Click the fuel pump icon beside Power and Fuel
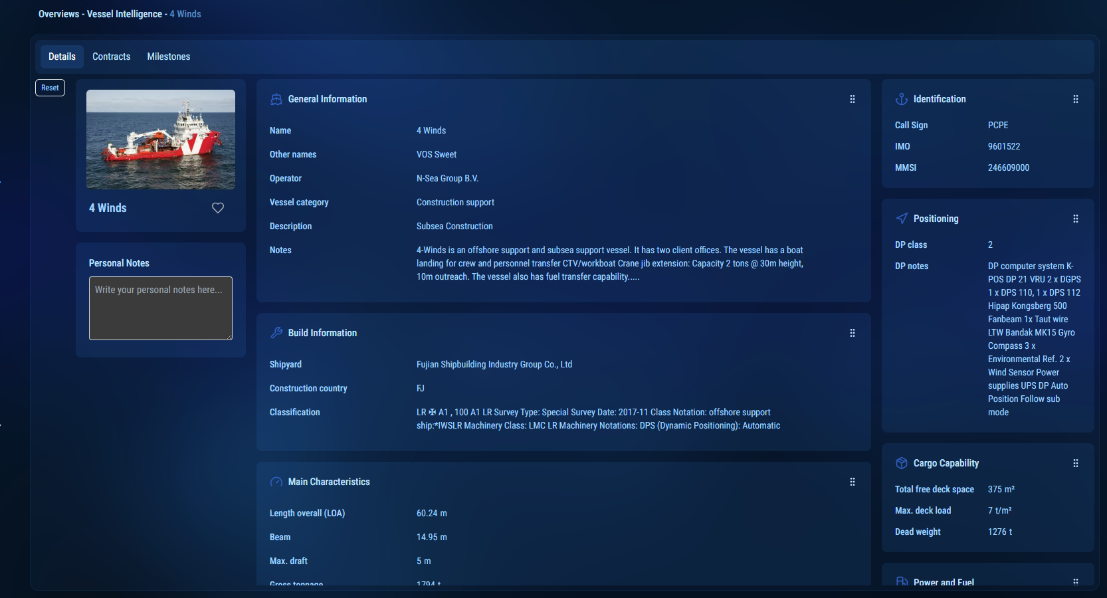 [x=902, y=581]
